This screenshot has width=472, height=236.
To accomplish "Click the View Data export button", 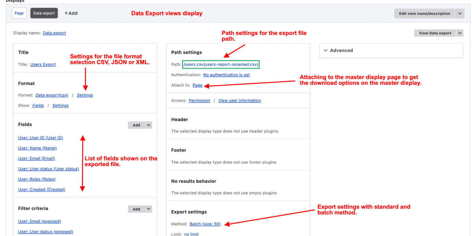I will pyautogui.click(x=436, y=33).
